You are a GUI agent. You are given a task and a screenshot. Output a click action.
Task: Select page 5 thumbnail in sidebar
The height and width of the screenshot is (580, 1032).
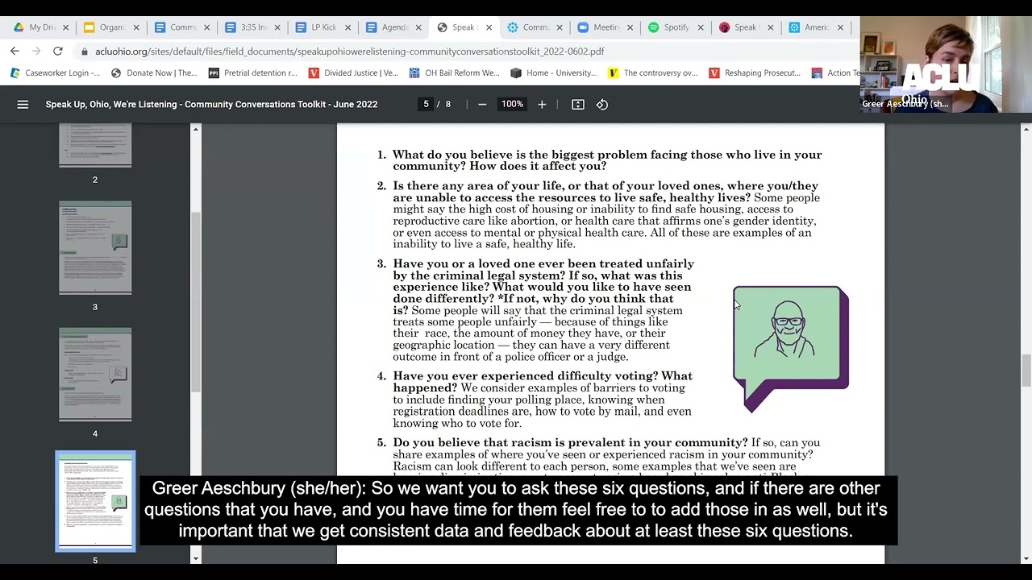click(95, 501)
